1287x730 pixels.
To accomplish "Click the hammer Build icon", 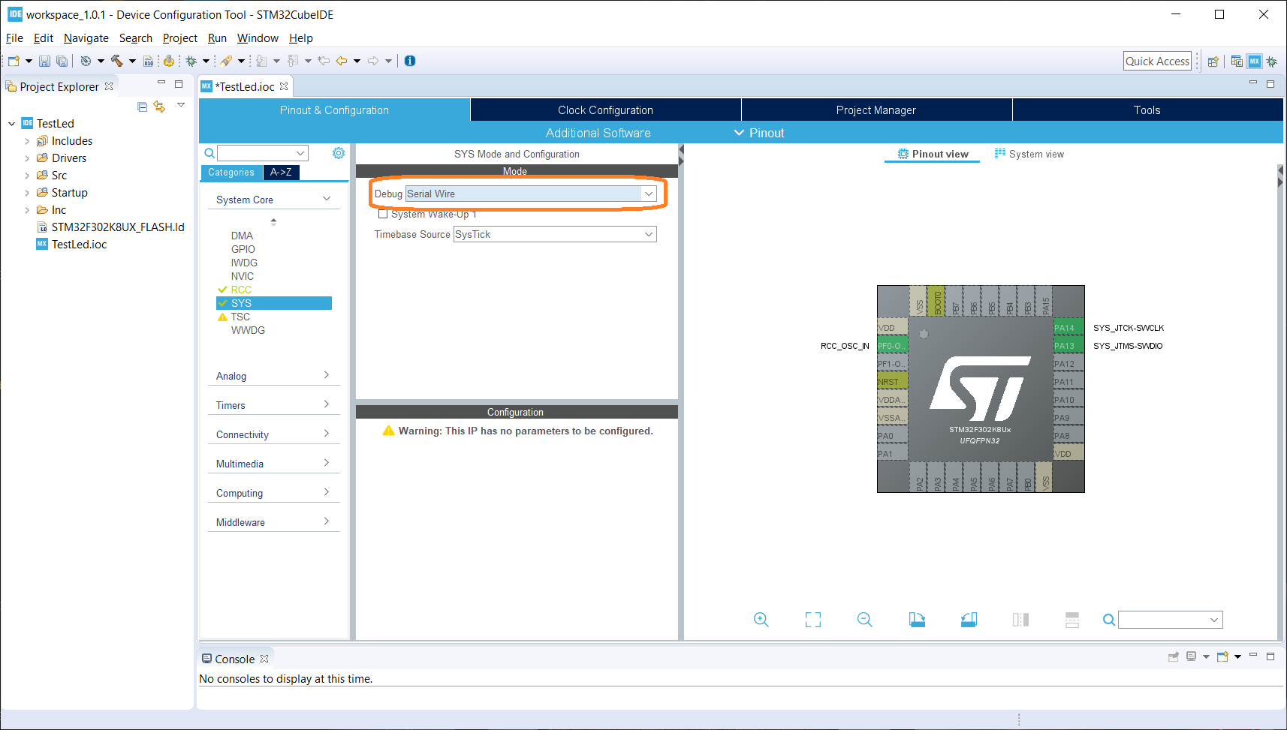I will coord(116,61).
